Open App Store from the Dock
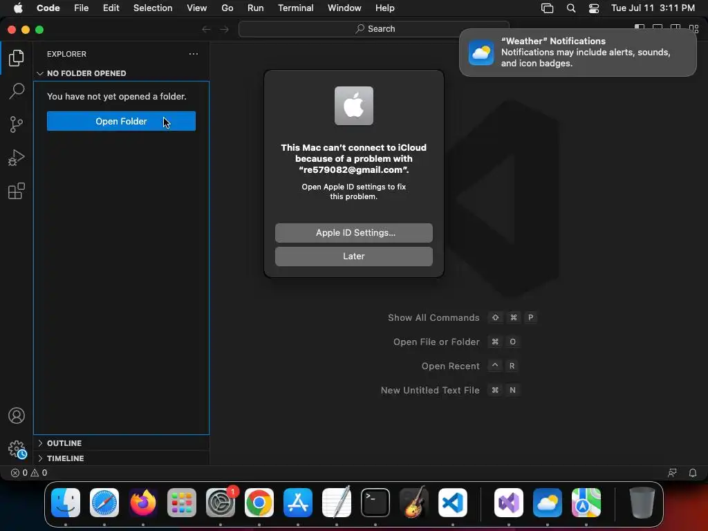 298,503
